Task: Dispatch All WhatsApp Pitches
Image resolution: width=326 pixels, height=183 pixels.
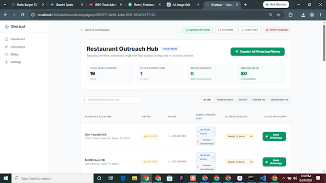Action: point(257,52)
